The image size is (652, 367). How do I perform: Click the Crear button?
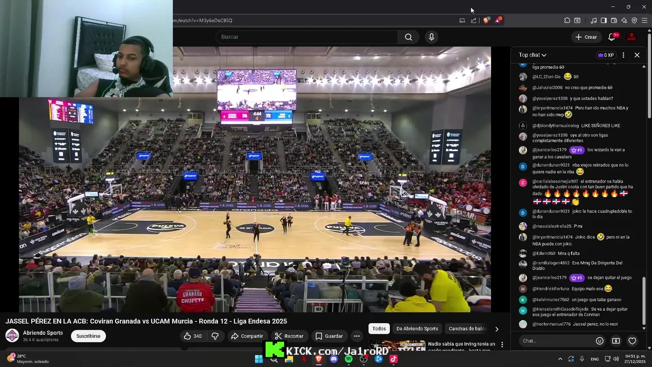pos(586,37)
